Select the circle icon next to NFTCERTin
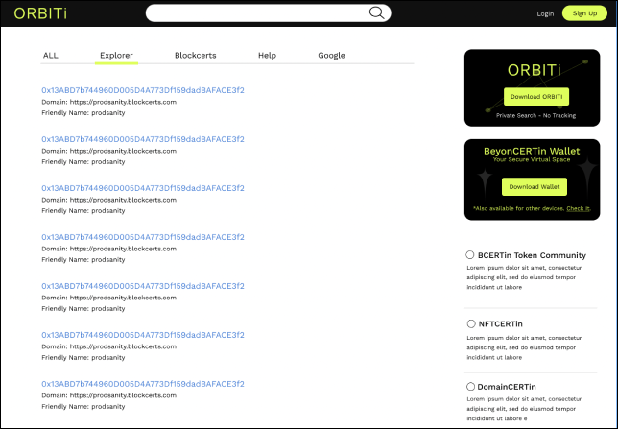618x429 pixels. coord(470,324)
